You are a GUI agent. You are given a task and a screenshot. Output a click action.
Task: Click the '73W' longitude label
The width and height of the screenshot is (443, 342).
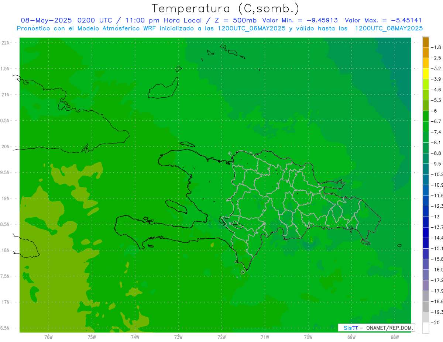(178, 337)
